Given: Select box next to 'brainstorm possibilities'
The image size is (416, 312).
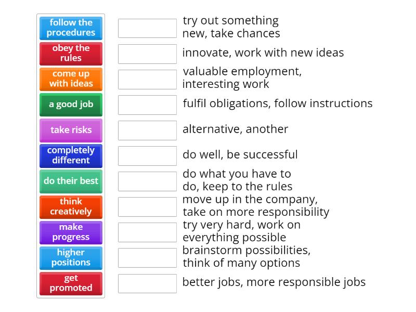Looking at the screenshot, I should [147, 258].
